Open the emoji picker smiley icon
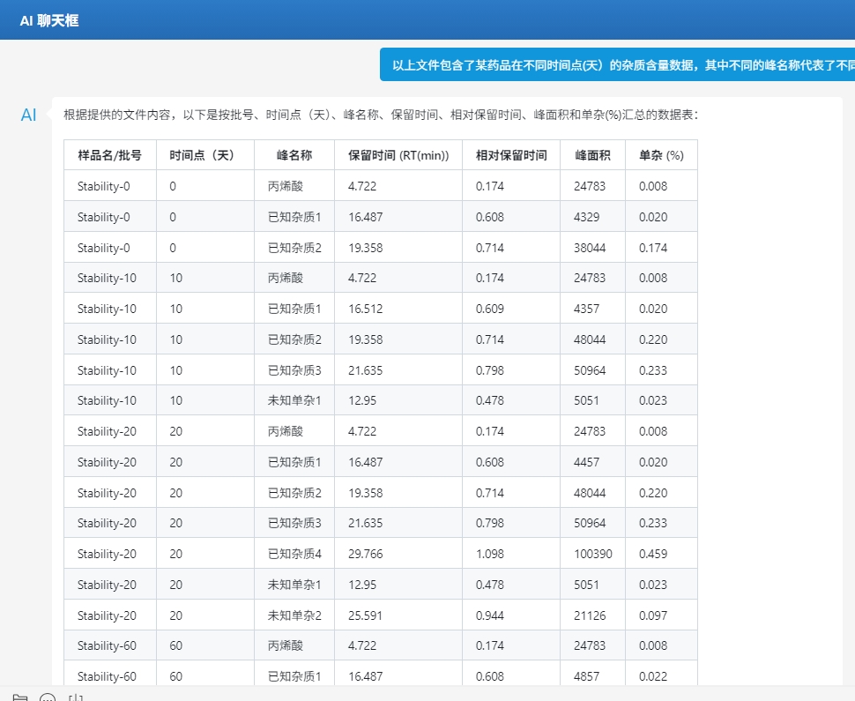This screenshot has height=701, width=855. (48, 697)
